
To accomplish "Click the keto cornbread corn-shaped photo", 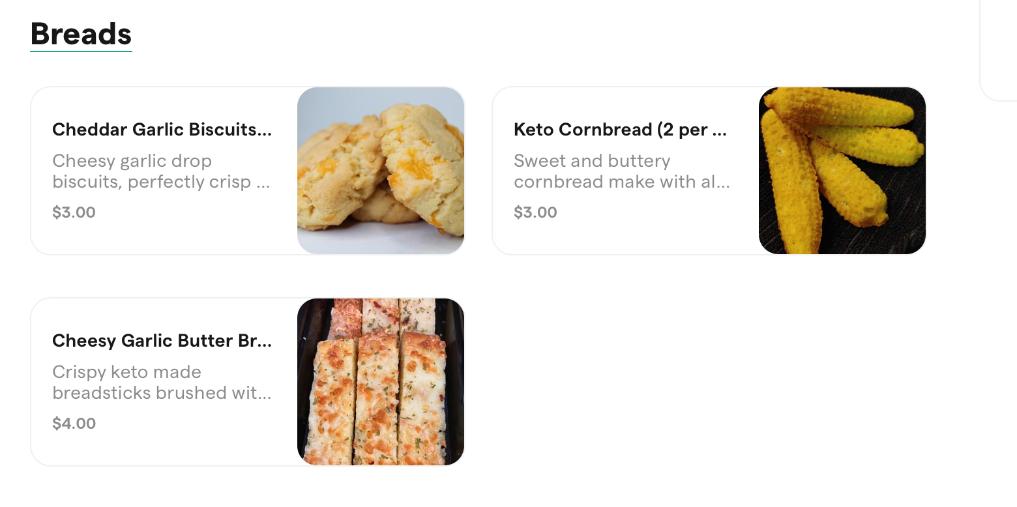I will pos(842,171).
